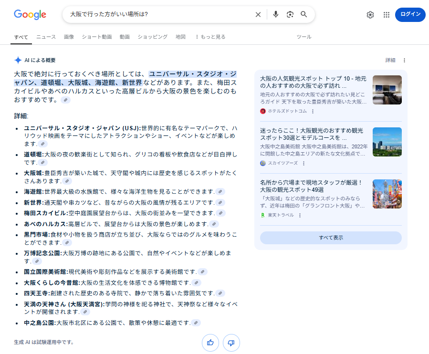
Task: Open the ショート動画 tab
Action: 97,37
